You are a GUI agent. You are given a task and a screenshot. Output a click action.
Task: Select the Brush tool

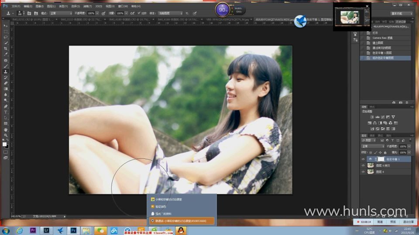tap(6, 66)
